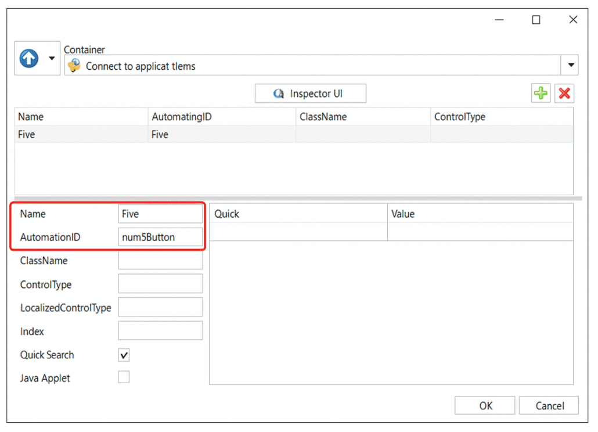Select the Five row in the table
Screen dimensions: 598x432
tap(81, 135)
